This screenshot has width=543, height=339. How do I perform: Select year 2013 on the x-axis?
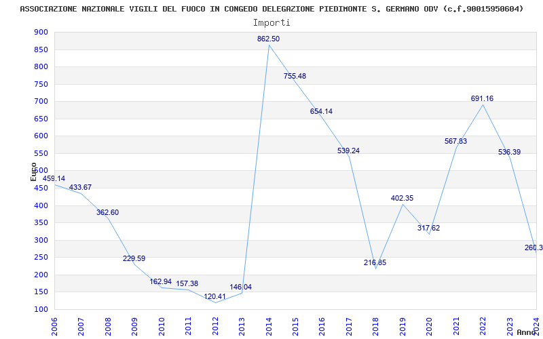[242, 326]
